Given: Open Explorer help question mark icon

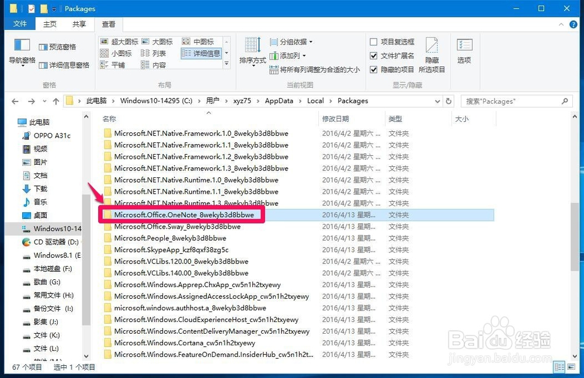Looking at the screenshot, I should coord(573,24).
